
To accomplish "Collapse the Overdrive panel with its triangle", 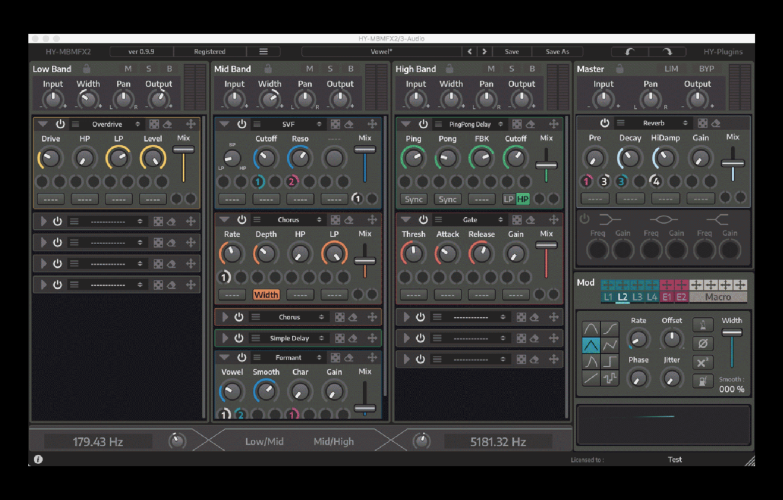I will click(x=42, y=124).
